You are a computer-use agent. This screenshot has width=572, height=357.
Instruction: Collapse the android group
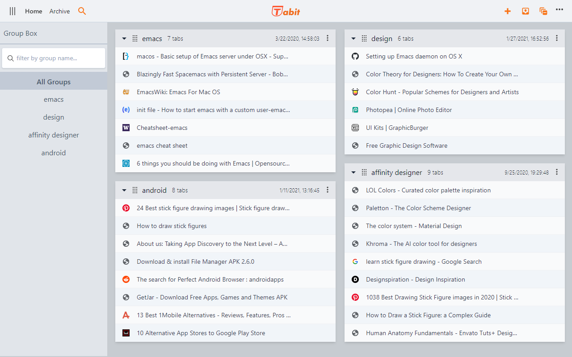coord(124,191)
